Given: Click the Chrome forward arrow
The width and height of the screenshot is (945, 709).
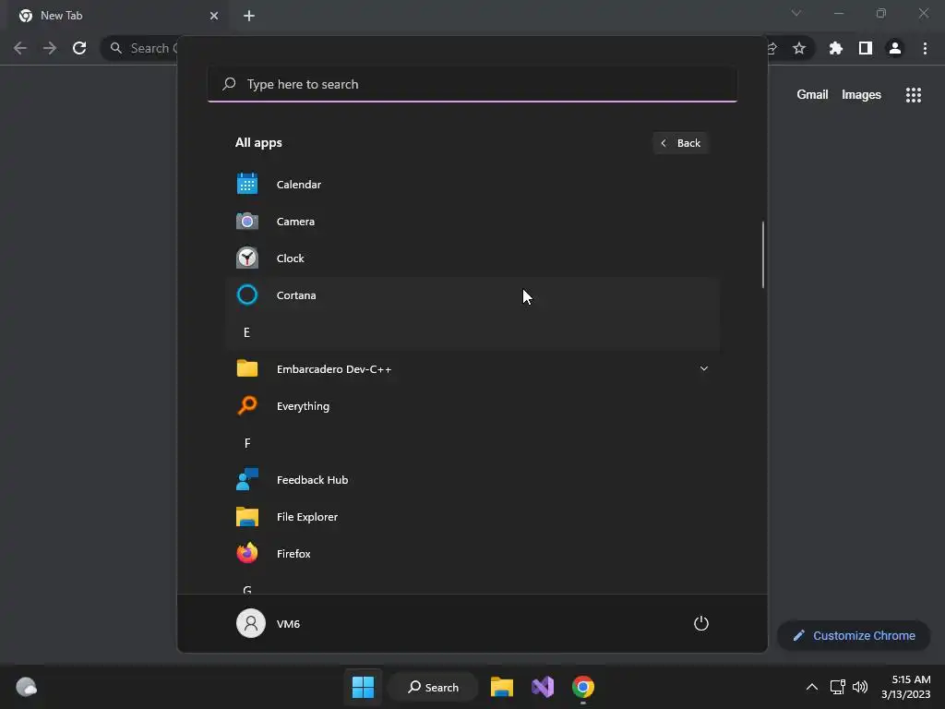Looking at the screenshot, I should [x=50, y=48].
